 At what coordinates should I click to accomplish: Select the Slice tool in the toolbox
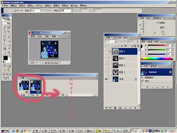click(x=5, y=28)
